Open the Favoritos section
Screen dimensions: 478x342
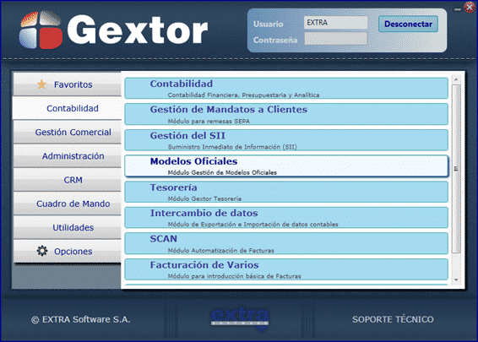pyautogui.click(x=67, y=84)
